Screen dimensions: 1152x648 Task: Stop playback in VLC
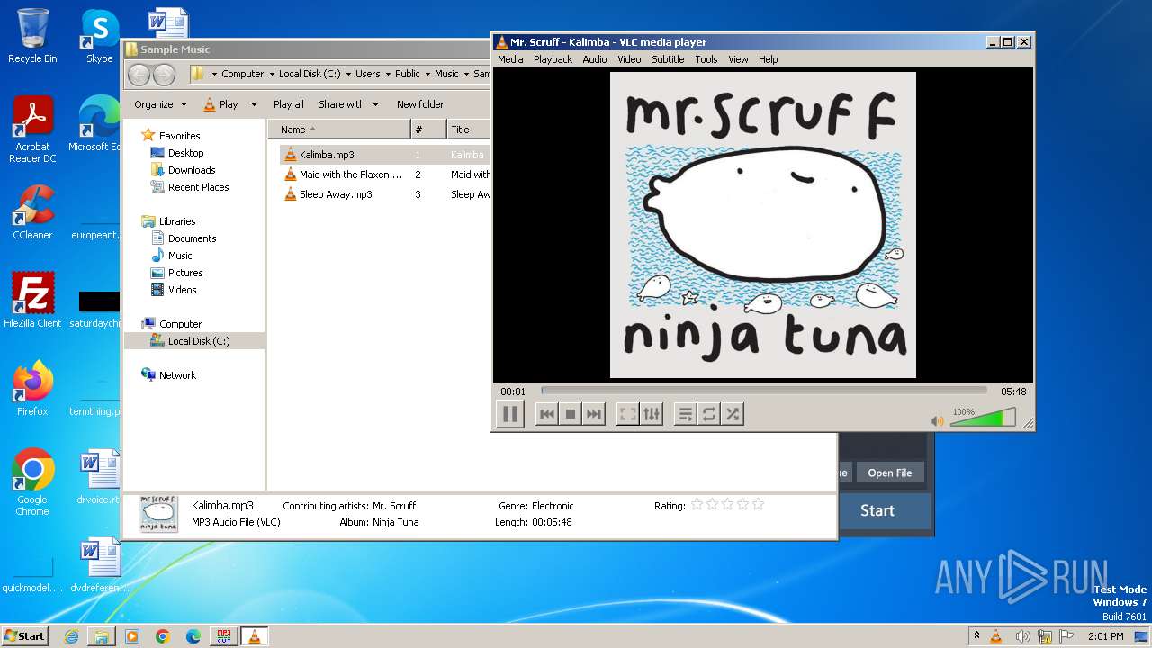pos(570,414)
